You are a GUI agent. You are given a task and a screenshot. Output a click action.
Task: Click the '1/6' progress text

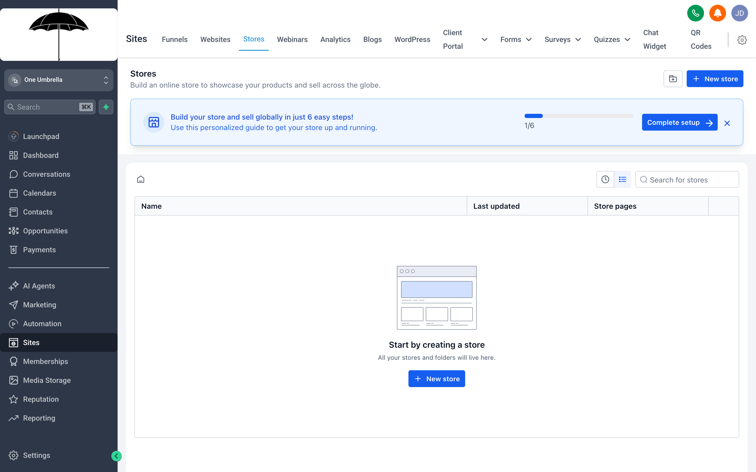click(529, 126)
